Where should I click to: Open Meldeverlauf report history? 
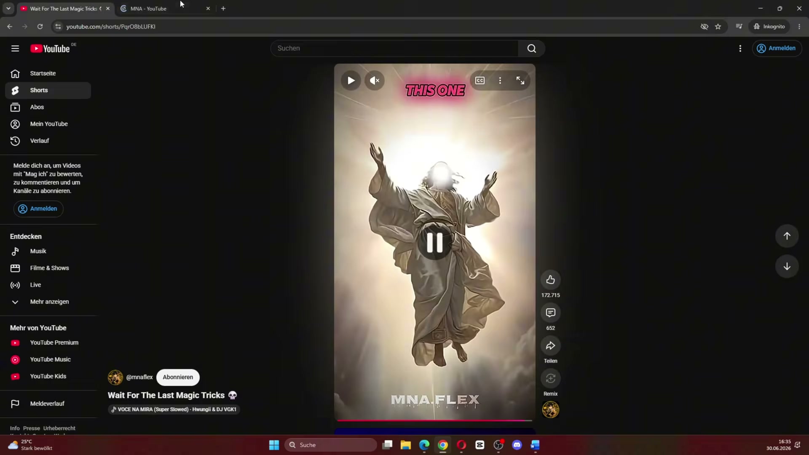click(x=48, y=404)
